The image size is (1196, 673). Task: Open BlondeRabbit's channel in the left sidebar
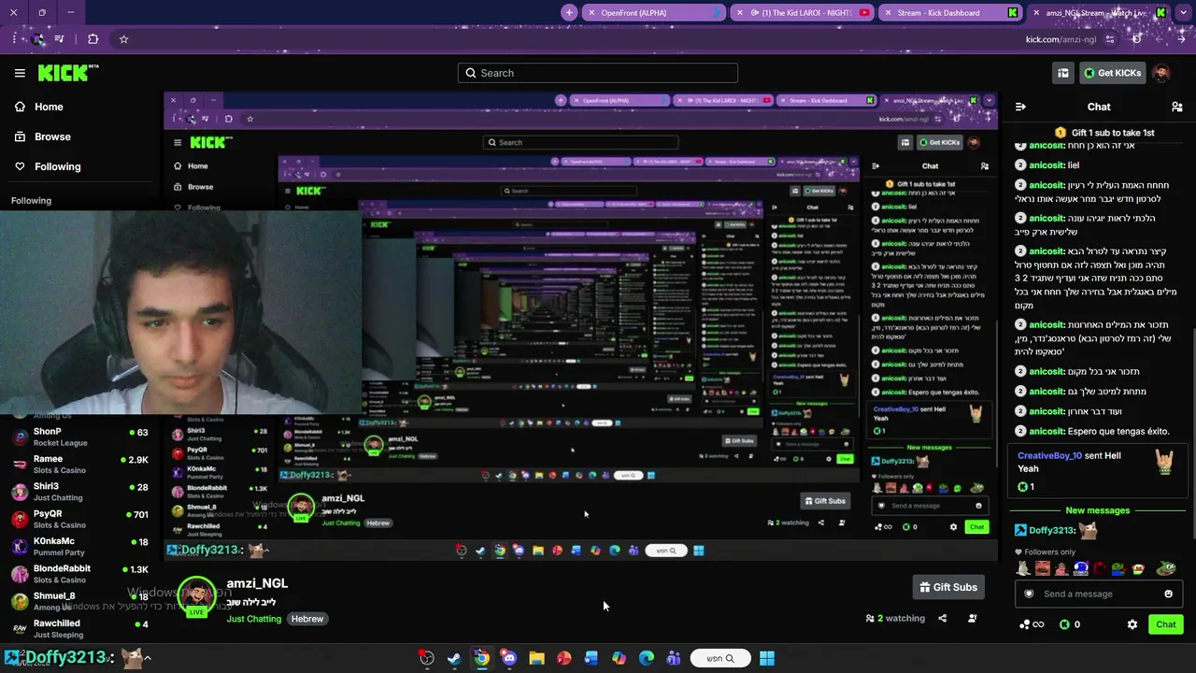pyautogui.click(x=79, y=573)
